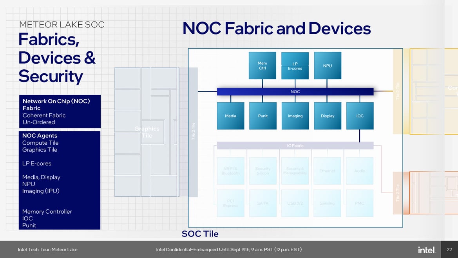Viewport: 458px width, 258px height.
Task: Click the faded USB 3/2 block
Action: click(295, 203)
